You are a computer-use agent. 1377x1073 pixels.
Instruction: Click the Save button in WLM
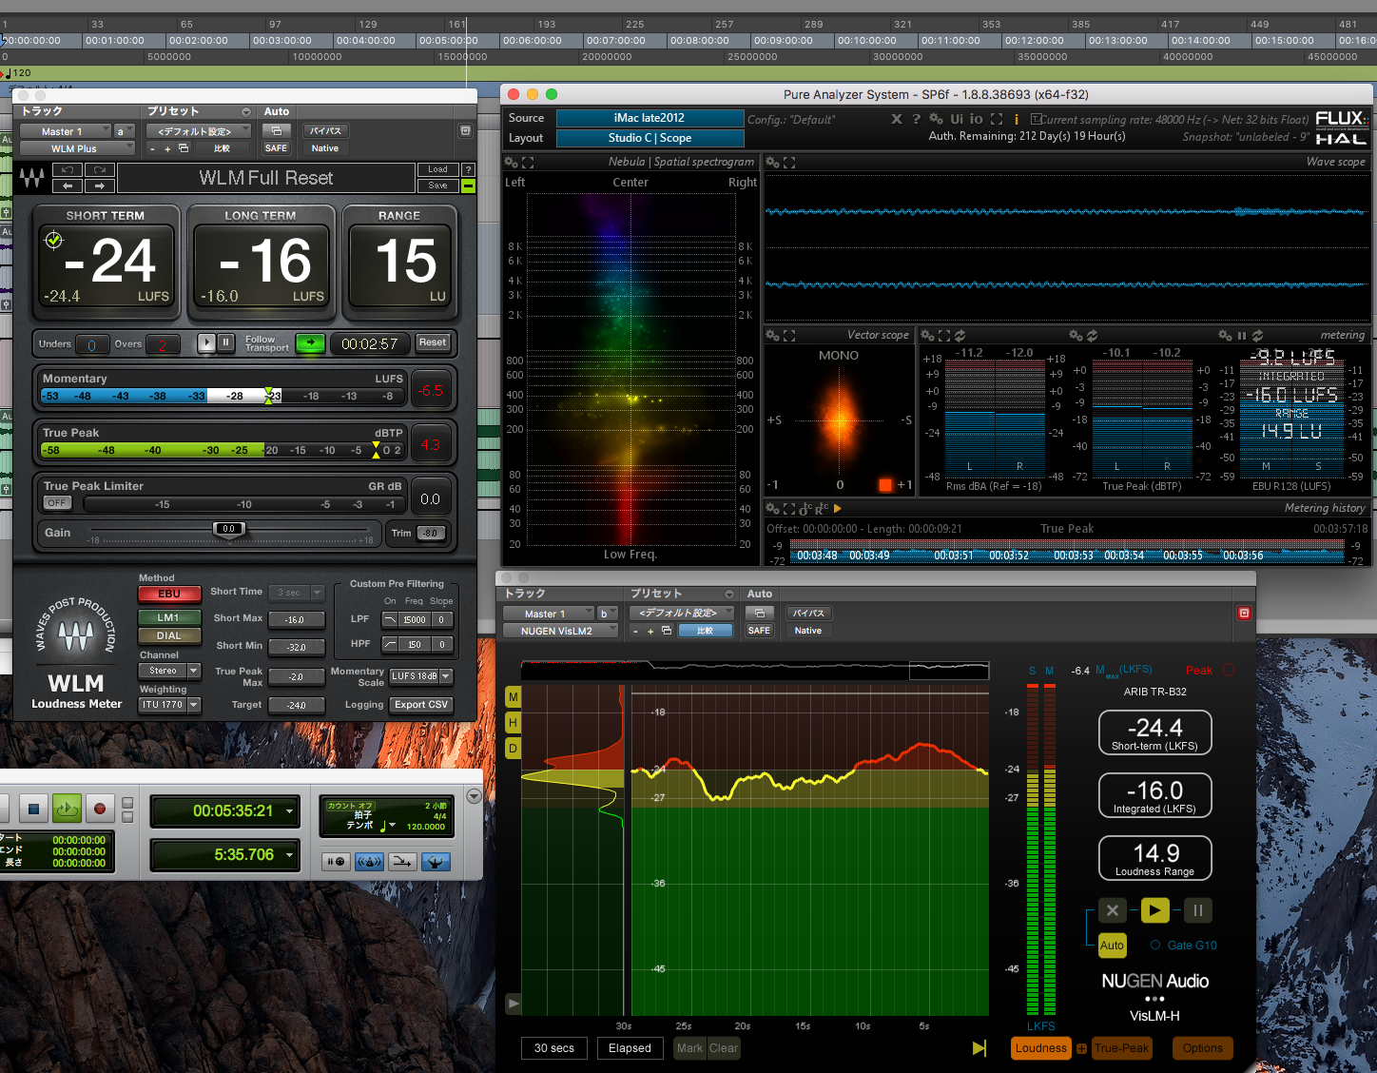437,185
